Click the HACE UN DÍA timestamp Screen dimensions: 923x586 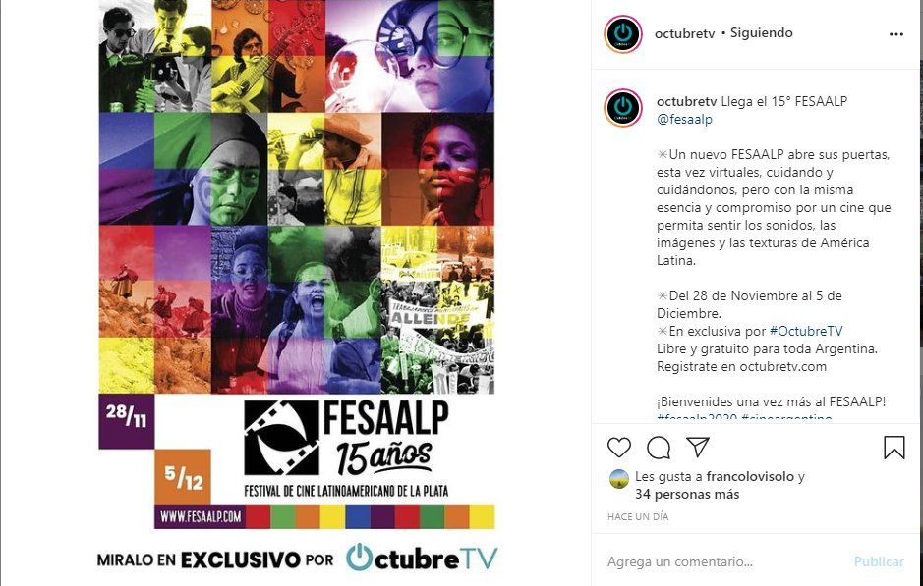tap(638, 517)
